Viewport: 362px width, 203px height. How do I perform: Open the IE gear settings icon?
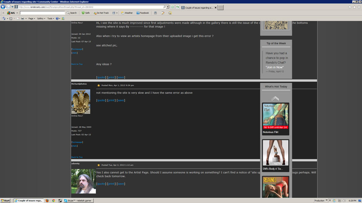[359, 7]
